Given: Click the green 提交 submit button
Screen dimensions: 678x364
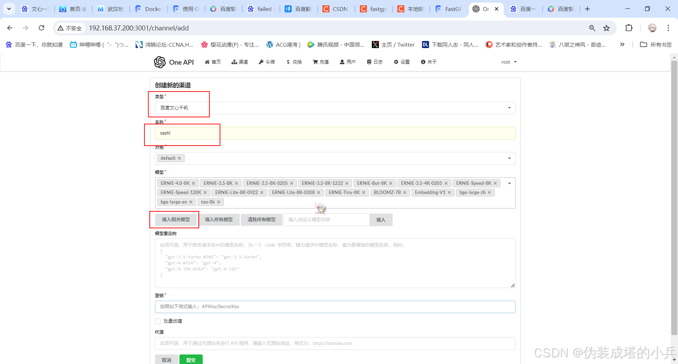Looking at the screenshot, I should click(x=191, y=360).
